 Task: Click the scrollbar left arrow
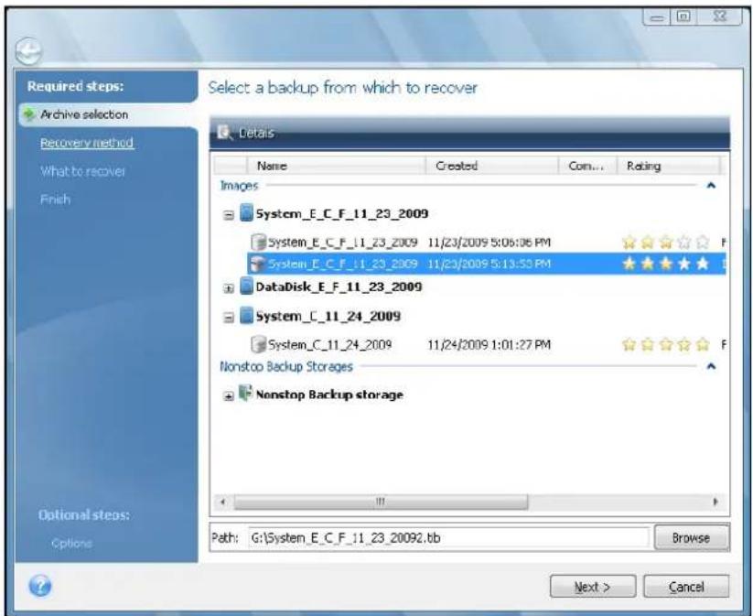pos(222,502)
